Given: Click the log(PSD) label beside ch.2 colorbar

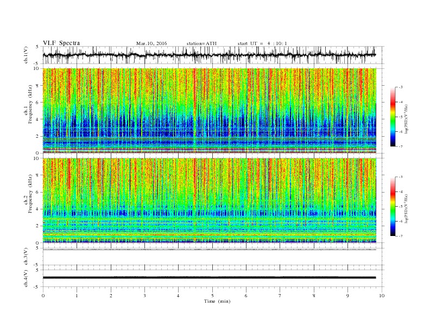Looking at the screenshot, I should click(407, 208).
